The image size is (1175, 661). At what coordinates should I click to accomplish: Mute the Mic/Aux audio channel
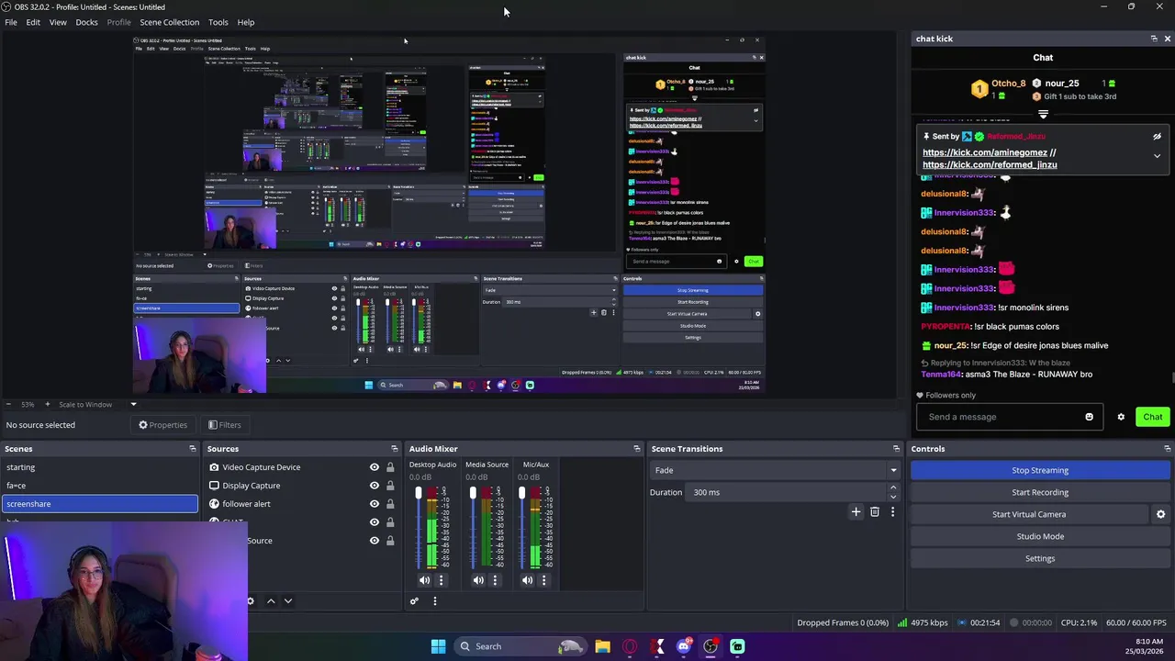click(x=527, y=580)
